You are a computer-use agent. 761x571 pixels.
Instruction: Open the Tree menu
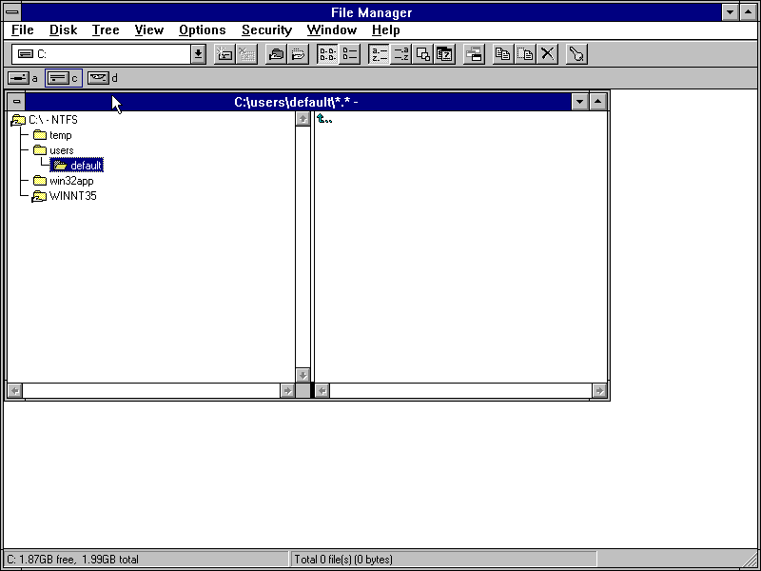pos(106,30)
